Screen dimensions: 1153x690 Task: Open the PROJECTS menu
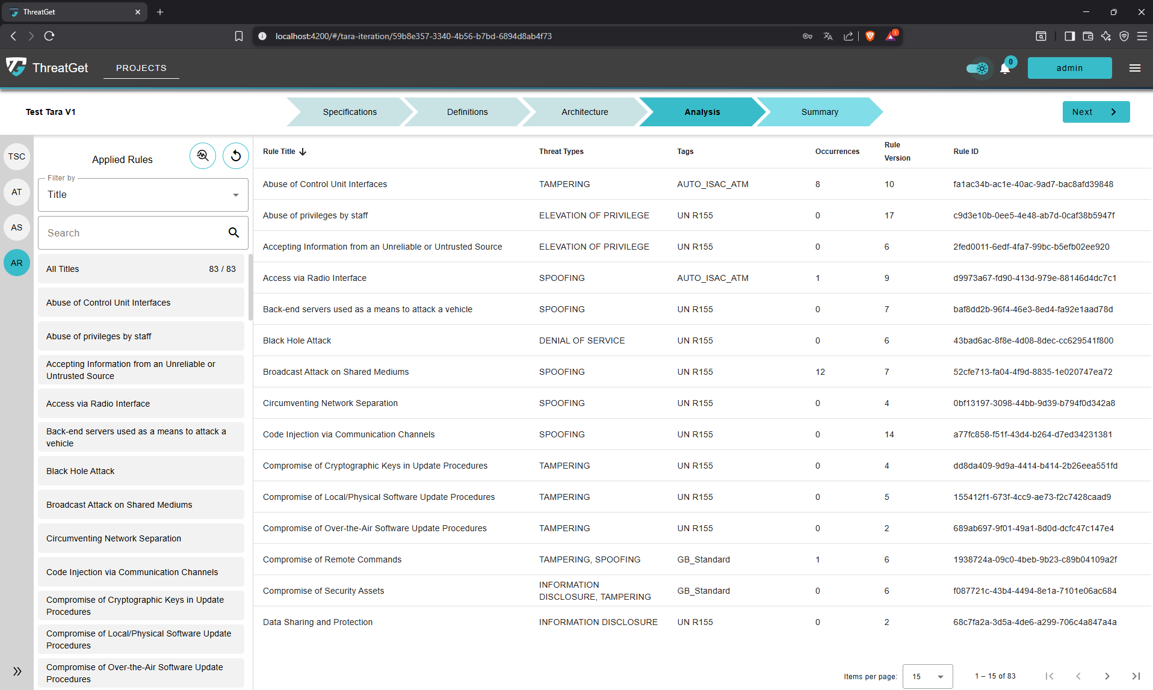coord(141,68)
